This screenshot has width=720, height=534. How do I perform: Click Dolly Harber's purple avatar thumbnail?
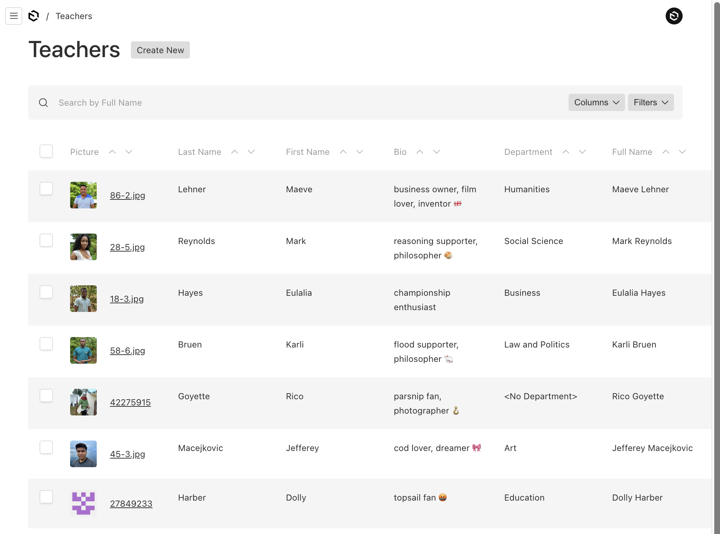pos(83,503)
